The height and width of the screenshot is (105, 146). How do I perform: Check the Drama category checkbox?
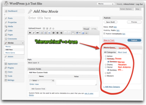[x=106, y=65]
